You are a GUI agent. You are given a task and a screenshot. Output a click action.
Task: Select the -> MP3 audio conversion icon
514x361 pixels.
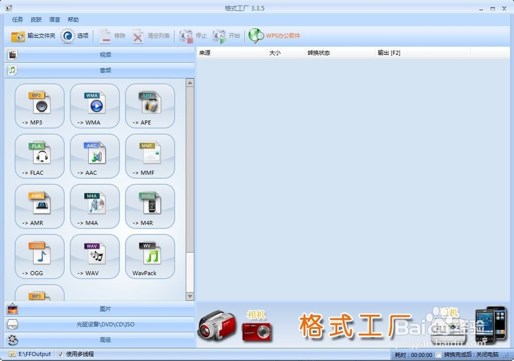click(x=40, y=106)
